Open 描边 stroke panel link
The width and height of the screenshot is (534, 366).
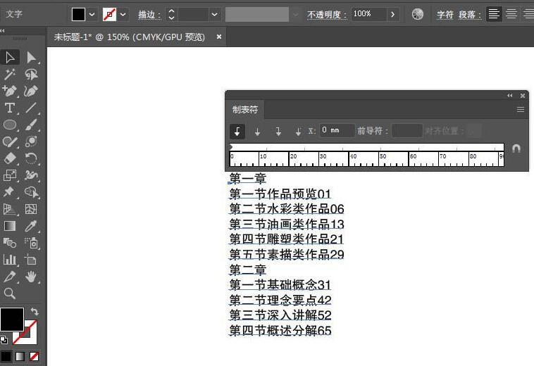pyautogui.click(x=149, y=15)
